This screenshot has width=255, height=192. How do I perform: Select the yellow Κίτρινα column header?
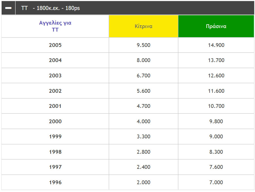[144, 26]
